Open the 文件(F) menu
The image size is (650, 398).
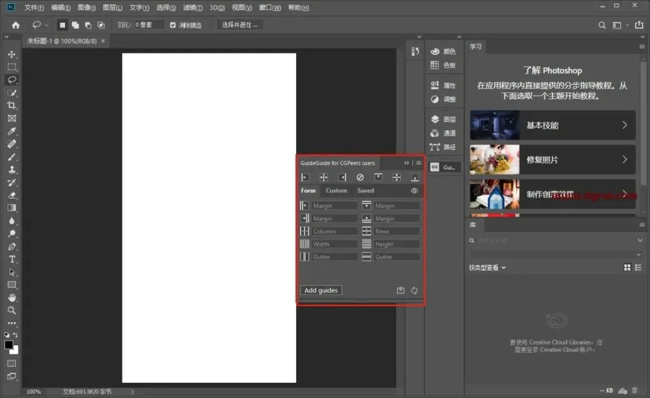click(x=34, y=7)
